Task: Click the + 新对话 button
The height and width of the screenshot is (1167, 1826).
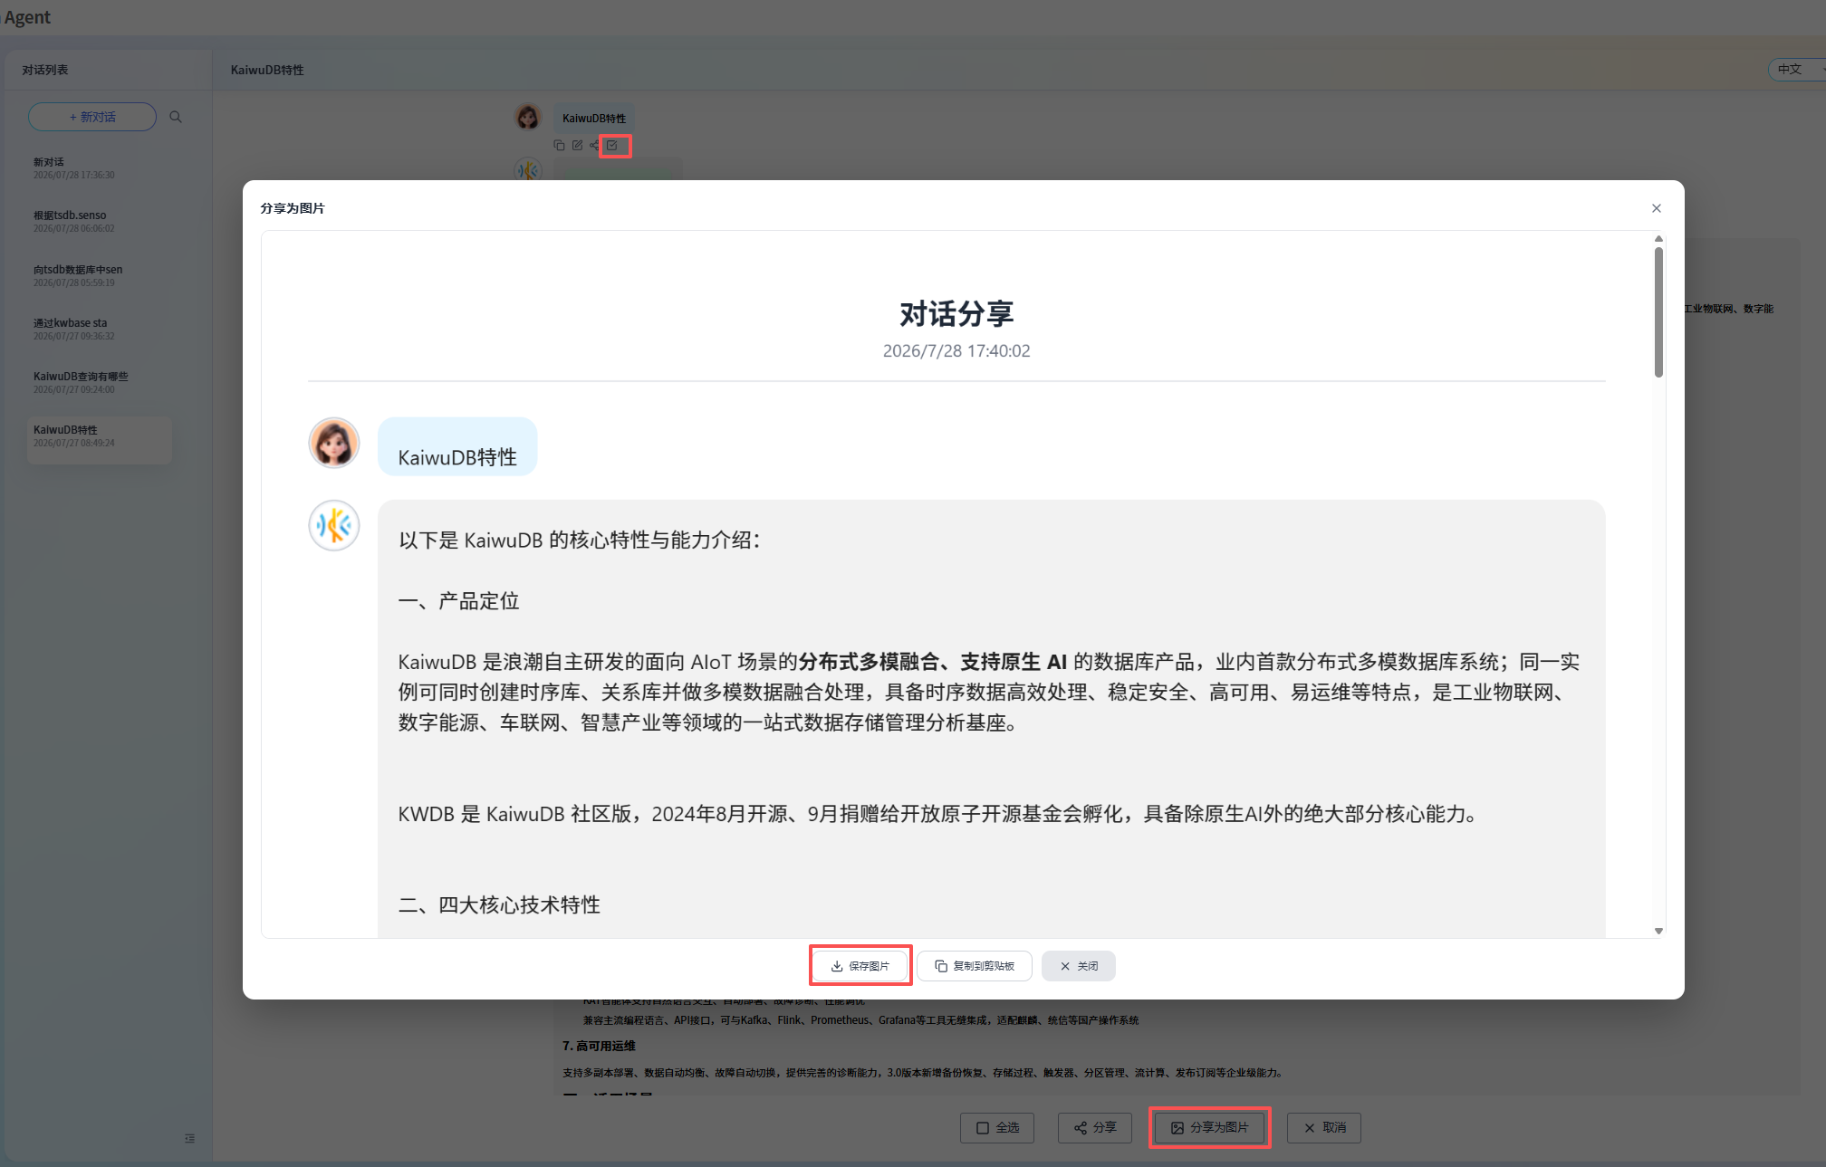Action: [92, 117]
